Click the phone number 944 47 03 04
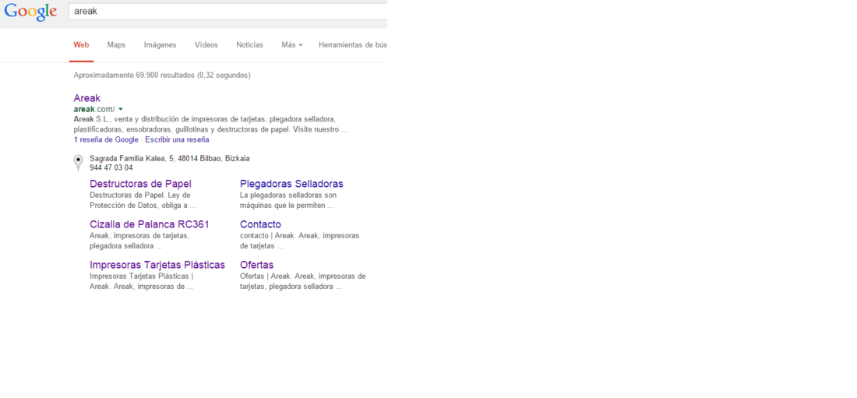The height and width of the screenshot is (398, 857). (111, 167)
